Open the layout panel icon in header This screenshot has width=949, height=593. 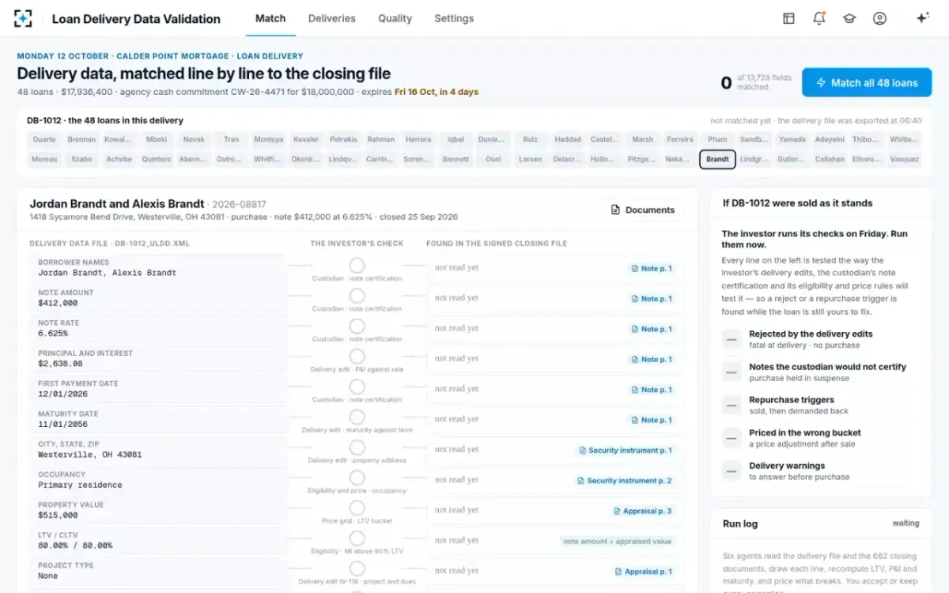coord(788,18)
